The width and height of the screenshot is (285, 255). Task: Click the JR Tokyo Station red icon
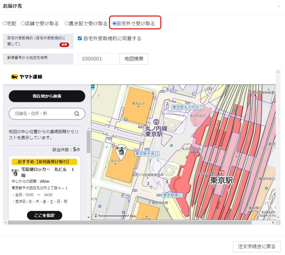tap(222, 173)
